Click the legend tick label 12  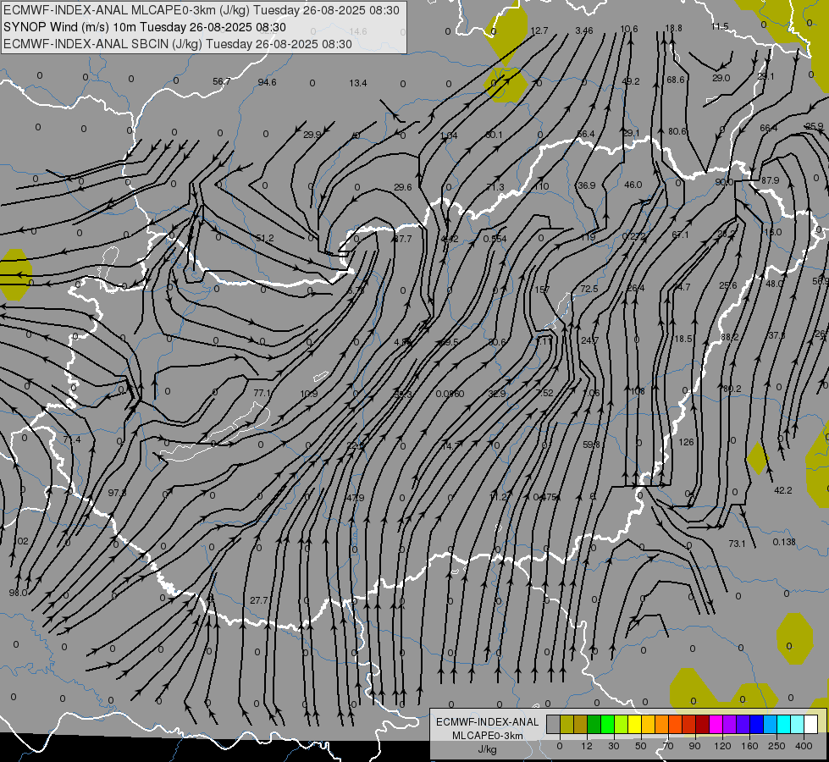[x=586, y=746]
